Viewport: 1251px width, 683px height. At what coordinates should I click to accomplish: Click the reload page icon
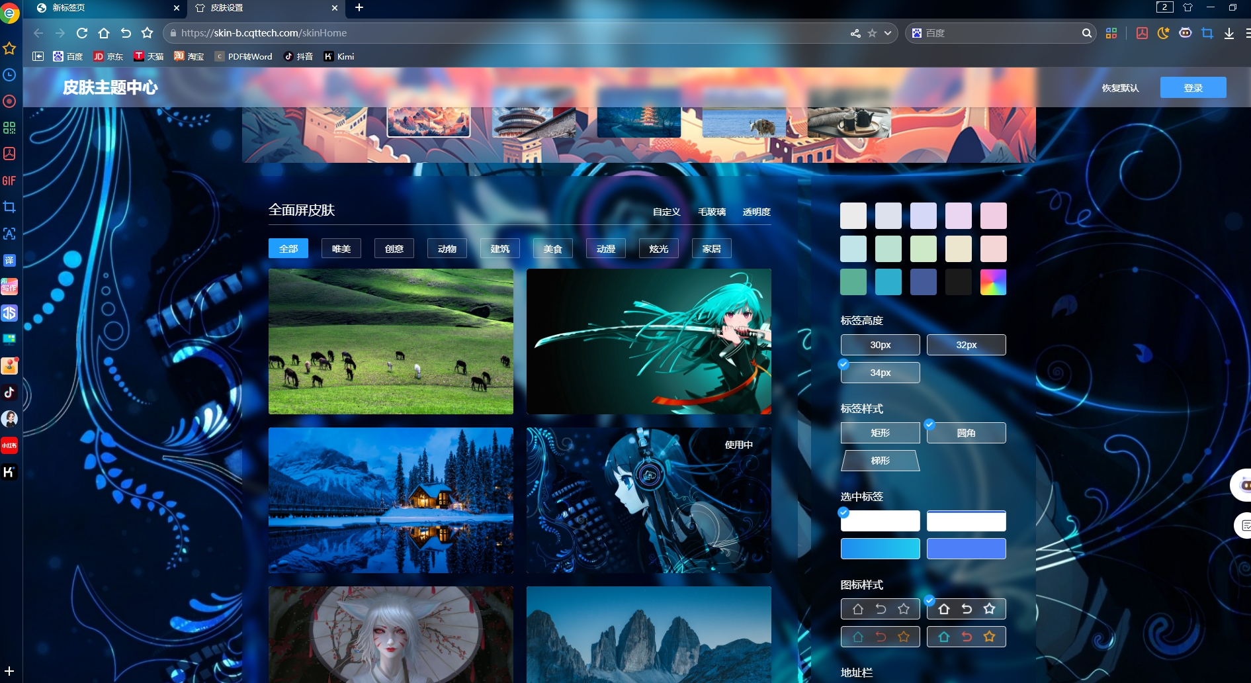tap(82, 33)
